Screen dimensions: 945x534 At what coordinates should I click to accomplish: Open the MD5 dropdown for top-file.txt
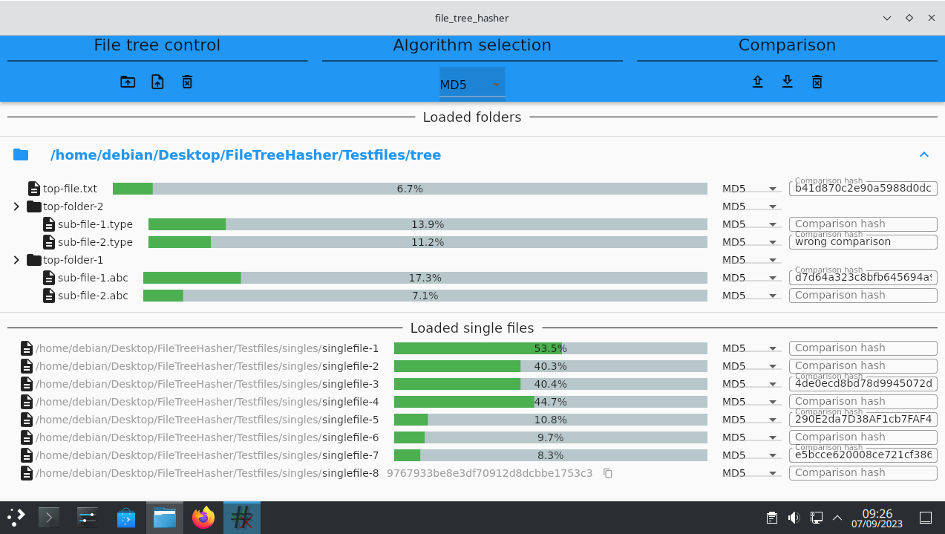pyautogui.click(x=751, y=189)
